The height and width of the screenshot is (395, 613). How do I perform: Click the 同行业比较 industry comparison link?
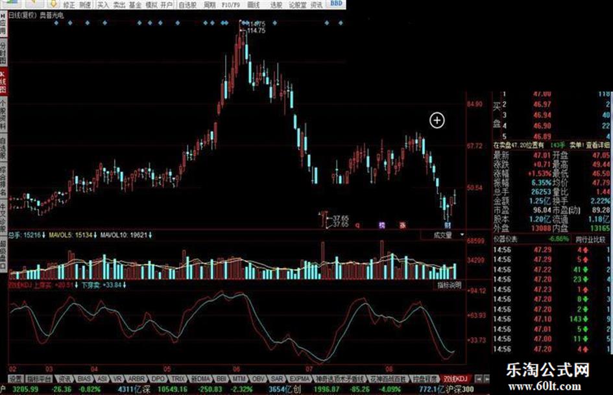pos(590,239)
